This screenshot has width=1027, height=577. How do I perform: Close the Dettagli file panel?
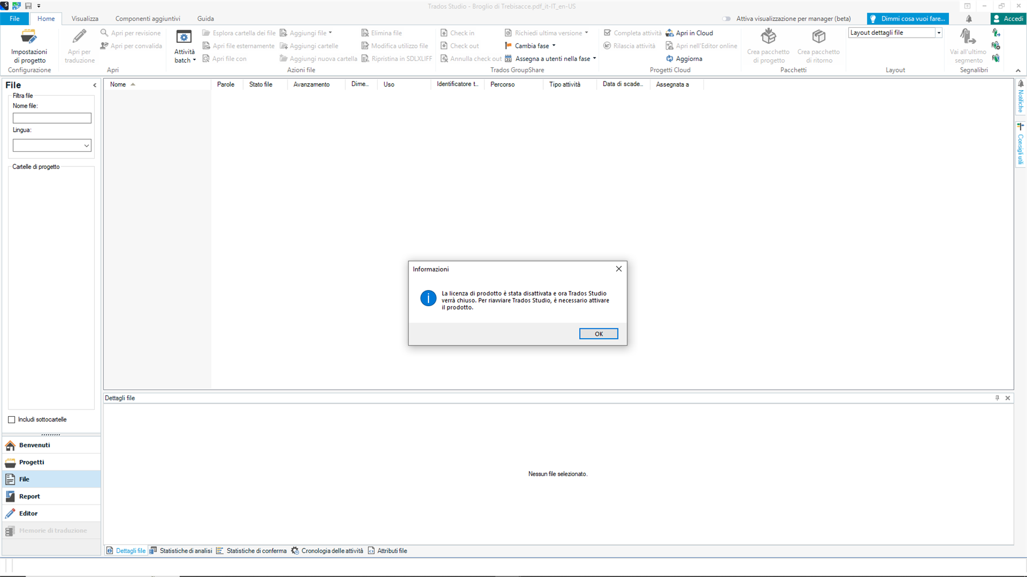pos(1008,398)
